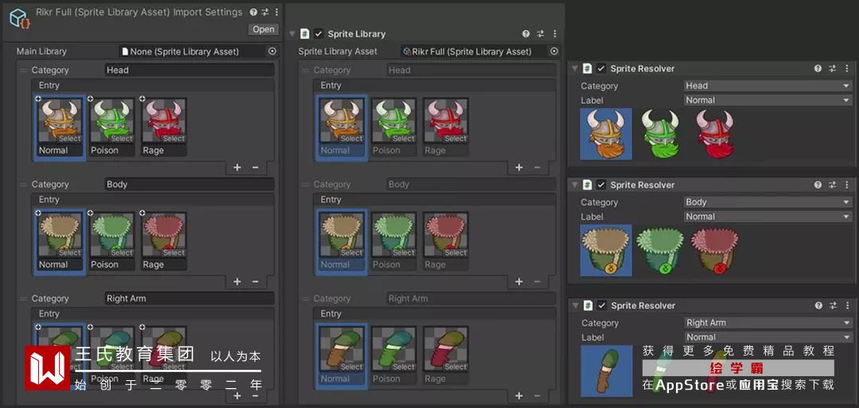Remove entry from Head category in Import Settings
The height and width of the screenshot is (408, 859).
point(255,168)
